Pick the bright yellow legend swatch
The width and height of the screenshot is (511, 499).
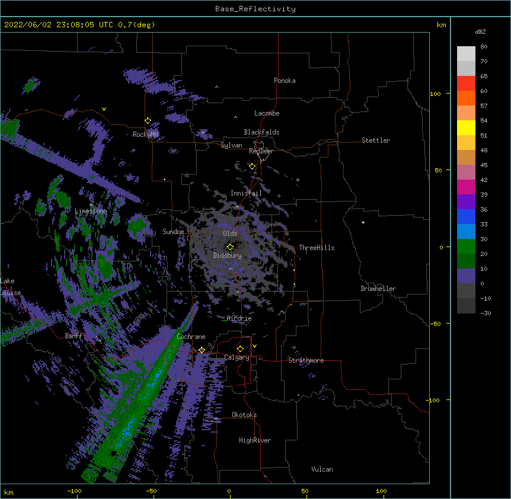(466, 127)
